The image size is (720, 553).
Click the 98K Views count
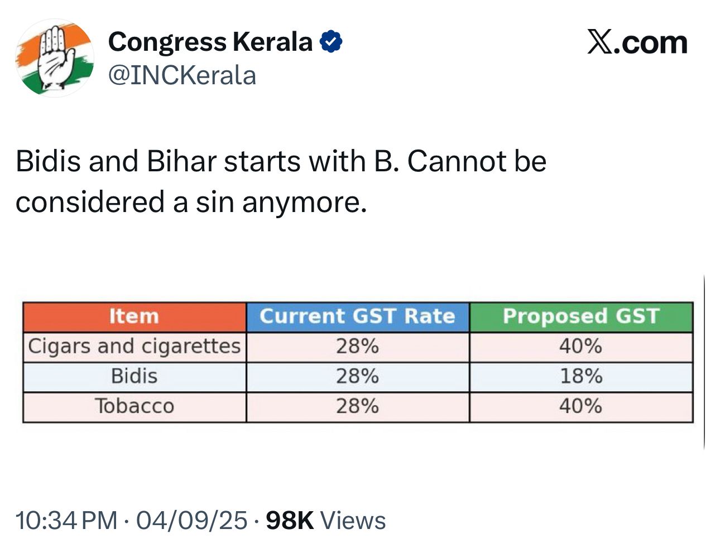(x=325, y=521)
